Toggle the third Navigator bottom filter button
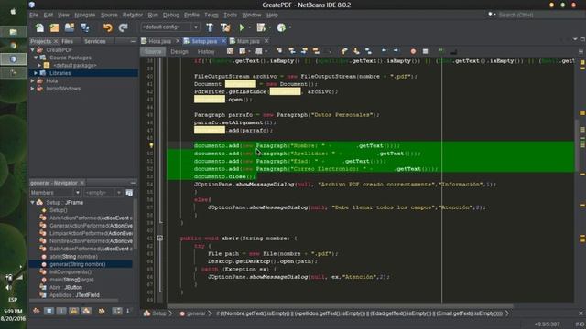586x329 pixels. click(61, 311)
